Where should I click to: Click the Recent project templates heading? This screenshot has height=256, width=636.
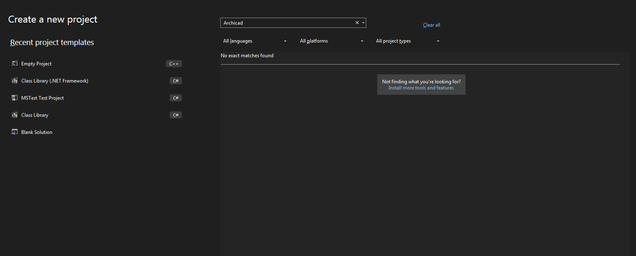pos(52,43)
